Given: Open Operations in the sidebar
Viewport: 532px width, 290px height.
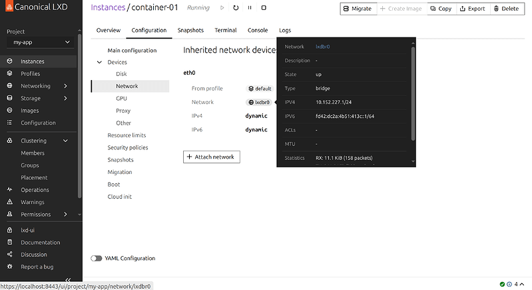Looking at the screenshot, I should click(x=35, y=190).
